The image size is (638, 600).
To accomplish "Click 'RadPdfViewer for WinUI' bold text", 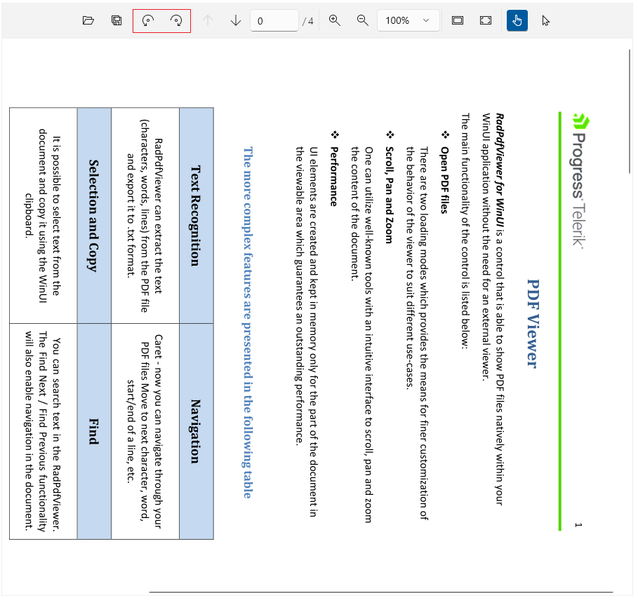I will 500,170.
